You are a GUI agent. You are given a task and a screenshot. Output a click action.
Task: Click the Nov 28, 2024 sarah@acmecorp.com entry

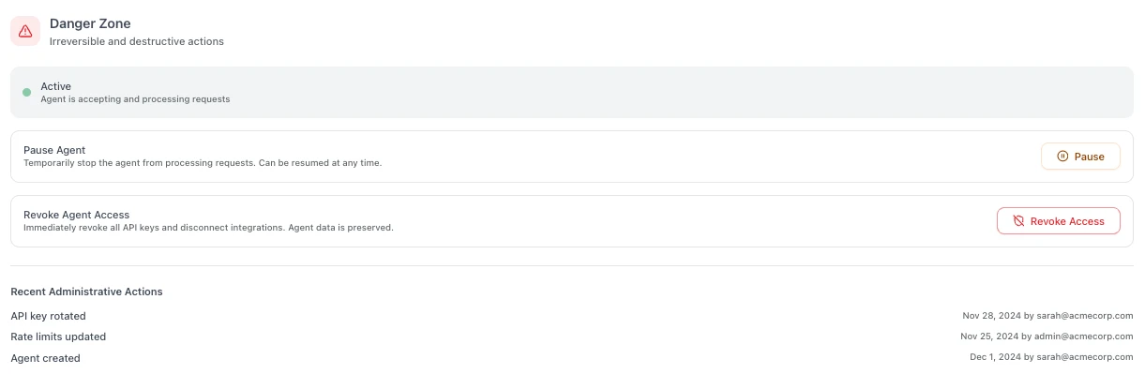tap(1047, 316)
